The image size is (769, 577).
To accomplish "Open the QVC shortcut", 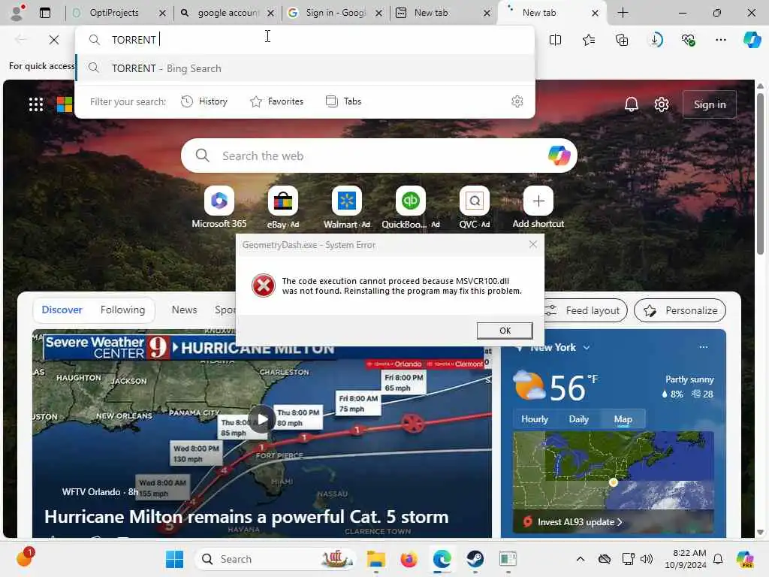I will click(475, 208).
